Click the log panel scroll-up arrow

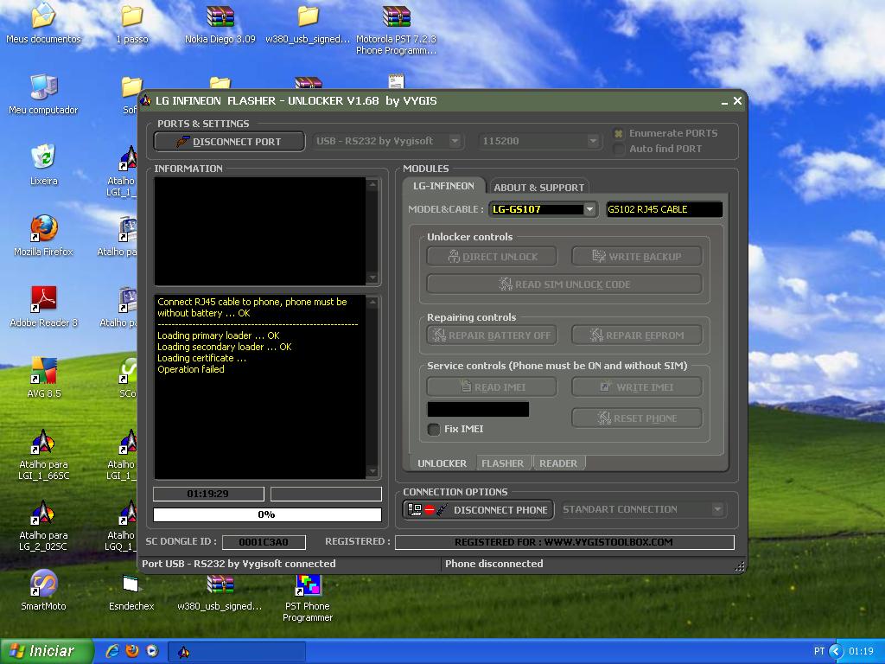(372, 302)
